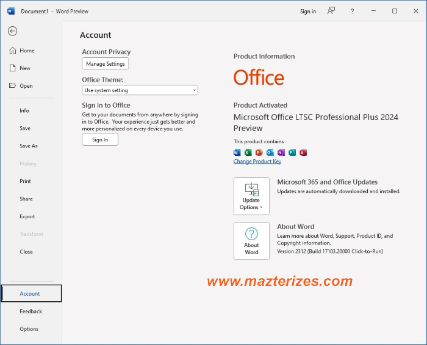427x345 pixels.
Task: Click the 'Product Activated' label
Action: click(260, 105)
